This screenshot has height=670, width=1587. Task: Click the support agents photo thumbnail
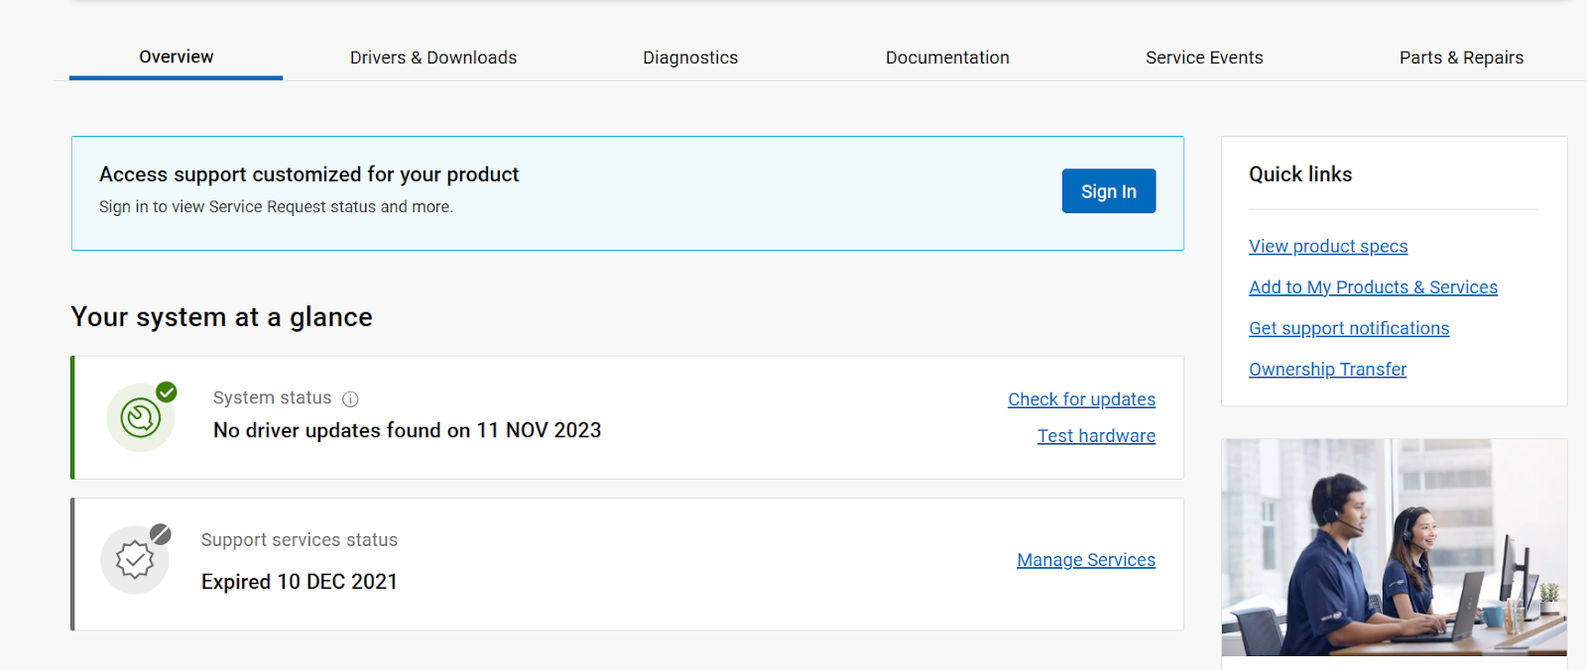coord(1394,547)
